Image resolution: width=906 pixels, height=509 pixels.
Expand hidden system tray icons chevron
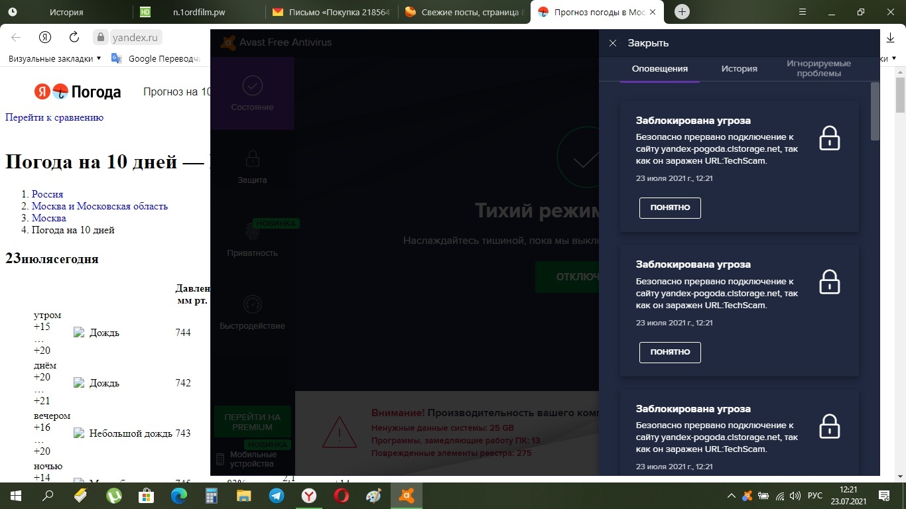click(x=732, y=496)
